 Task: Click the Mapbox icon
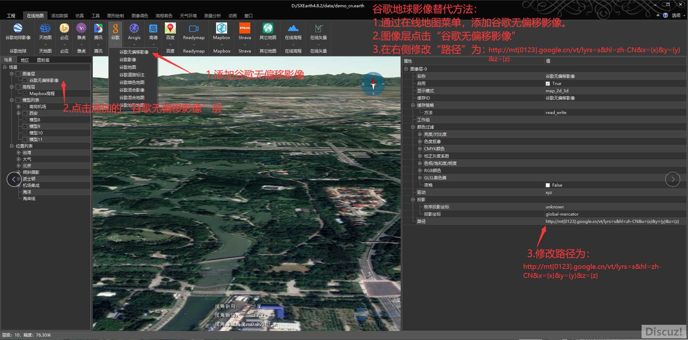222,28
